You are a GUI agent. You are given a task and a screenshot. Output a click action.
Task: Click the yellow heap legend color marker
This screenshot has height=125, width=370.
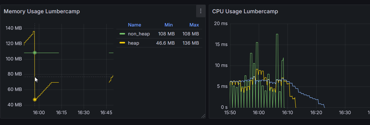pyautogui.click(x=122, y=43)
